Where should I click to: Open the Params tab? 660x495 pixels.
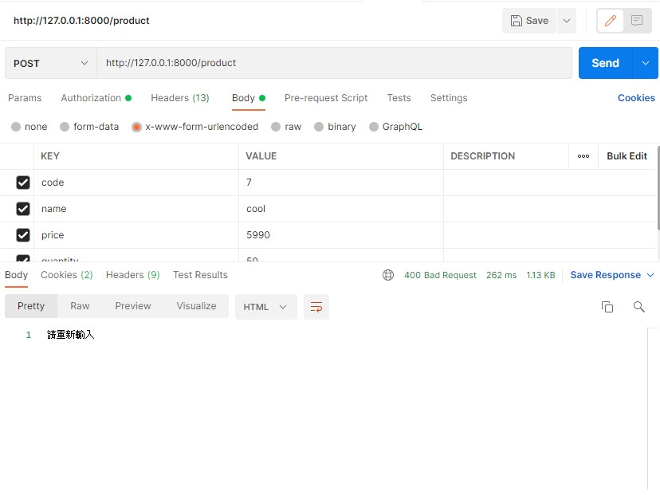pos(25,98)
